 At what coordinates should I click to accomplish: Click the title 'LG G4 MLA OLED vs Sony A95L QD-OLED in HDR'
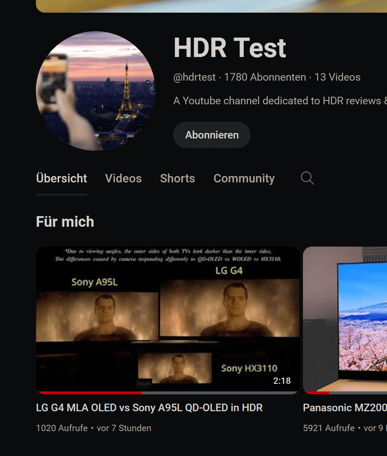[149, 408]
